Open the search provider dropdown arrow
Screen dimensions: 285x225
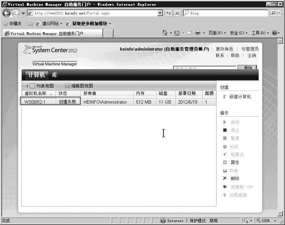tap(279, 13)
